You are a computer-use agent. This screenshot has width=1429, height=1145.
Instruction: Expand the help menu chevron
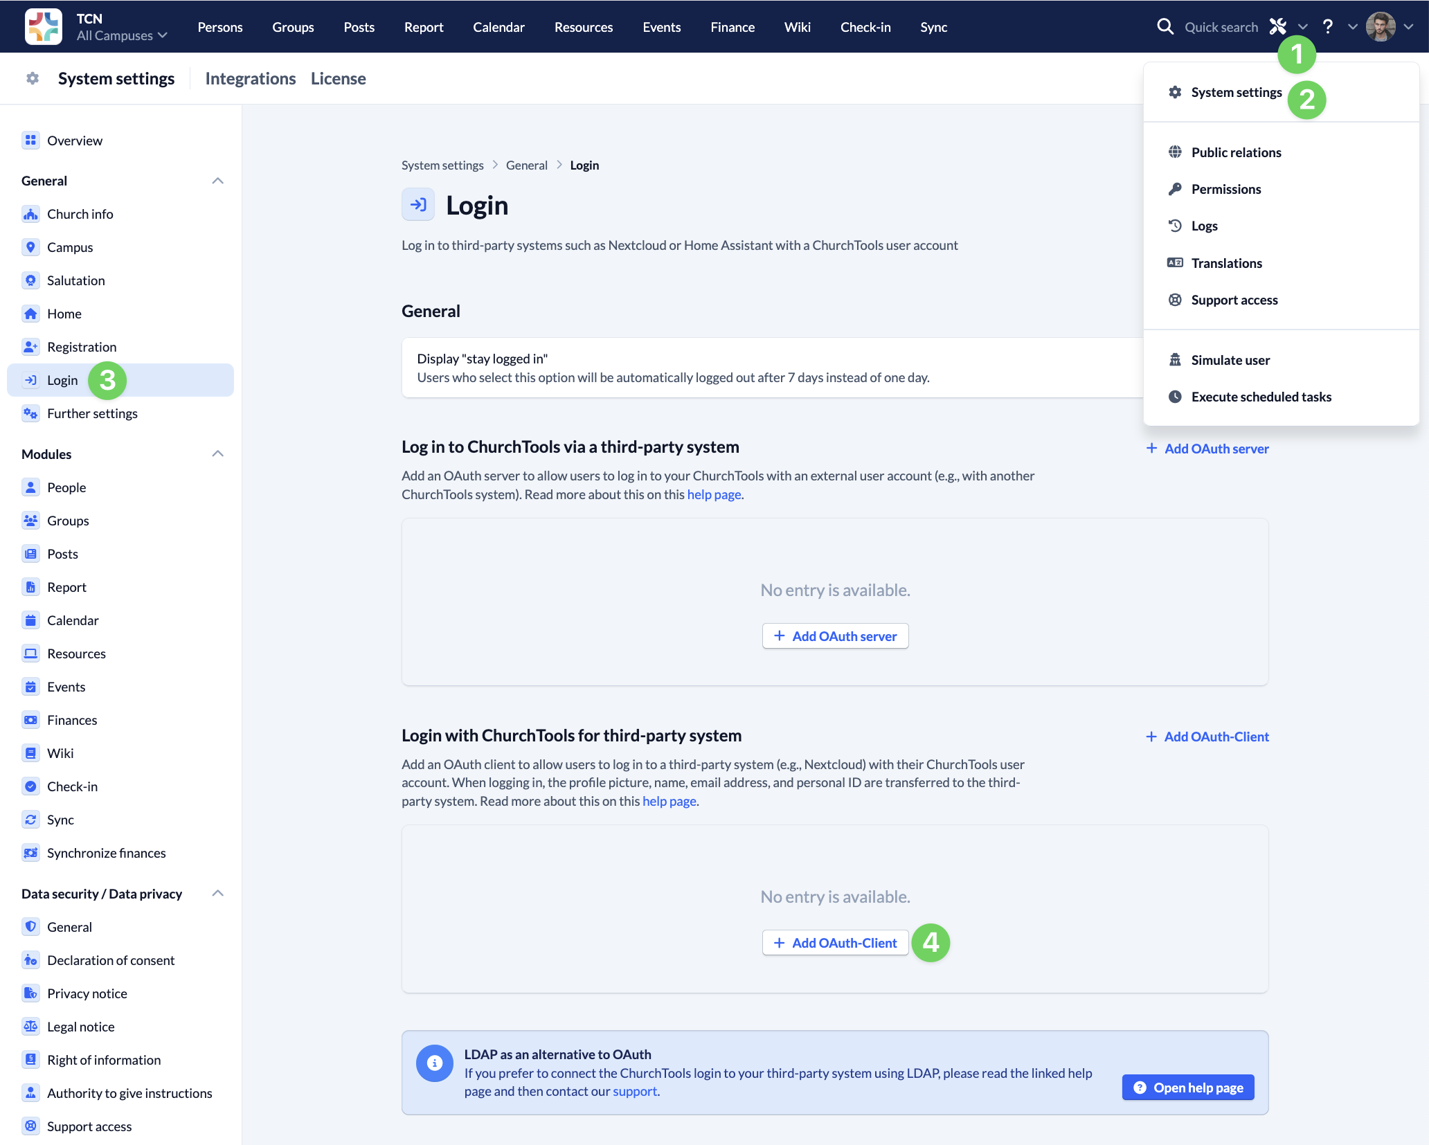(1352, 27)
